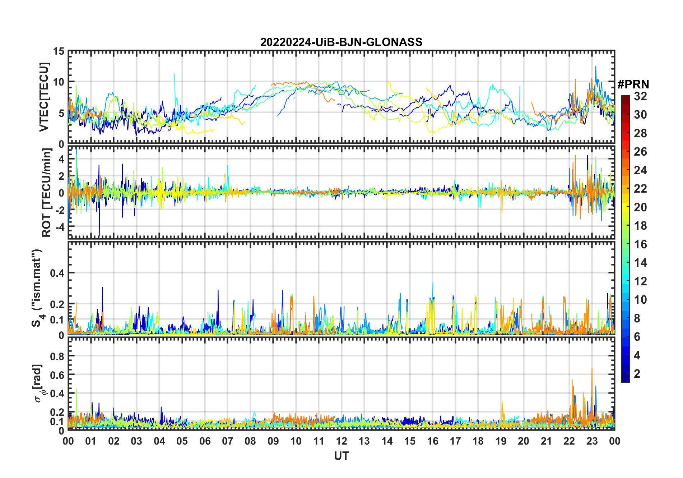683x478 pixels.
Task: Click hour 17 on the UT axis
Action: 455,441
